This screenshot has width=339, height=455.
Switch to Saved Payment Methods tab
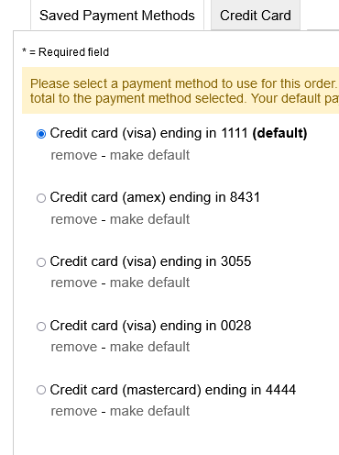117,16
